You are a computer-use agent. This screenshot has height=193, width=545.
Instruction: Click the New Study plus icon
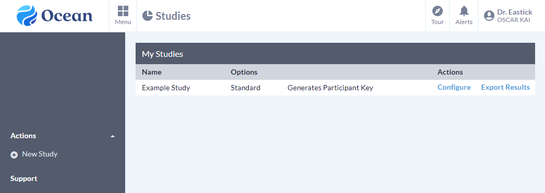(x=14, y=155)
